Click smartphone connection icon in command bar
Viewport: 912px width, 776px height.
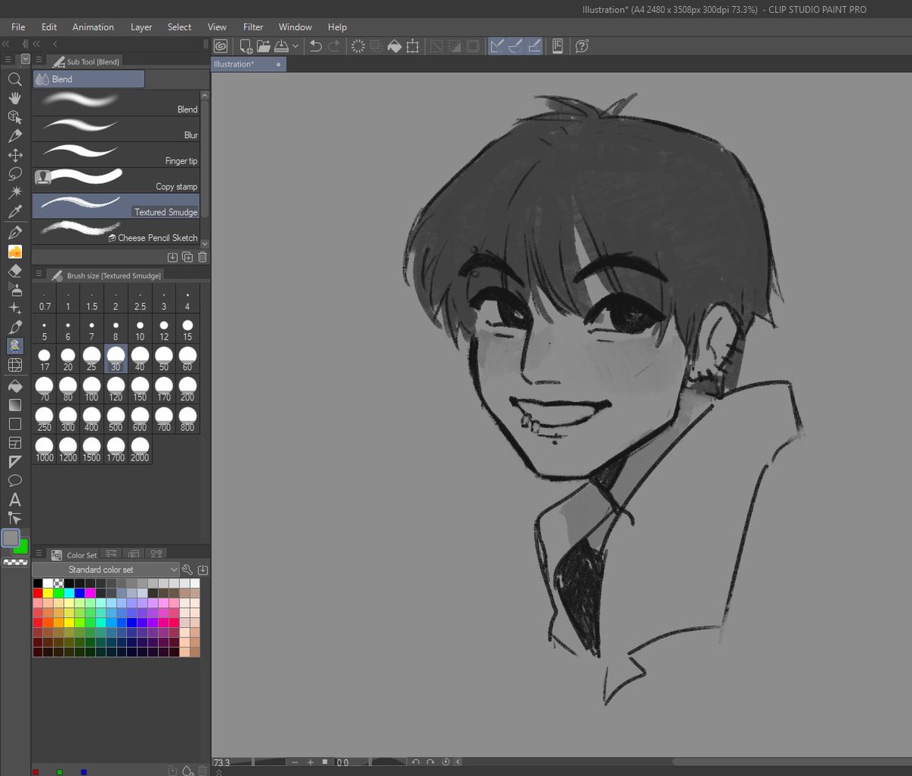pos(558,46)
